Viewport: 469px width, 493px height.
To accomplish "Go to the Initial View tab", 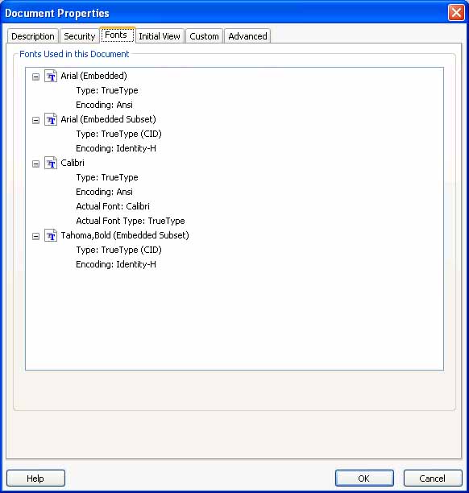I will 160,36.
